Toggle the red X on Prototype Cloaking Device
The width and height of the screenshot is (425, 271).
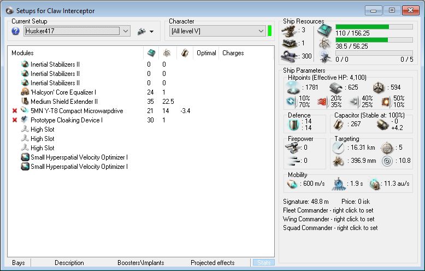[x=15, y=120]
